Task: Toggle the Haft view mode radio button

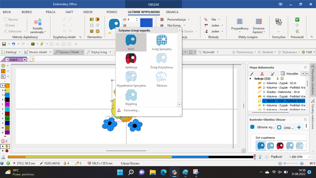Action: point(303,52)
